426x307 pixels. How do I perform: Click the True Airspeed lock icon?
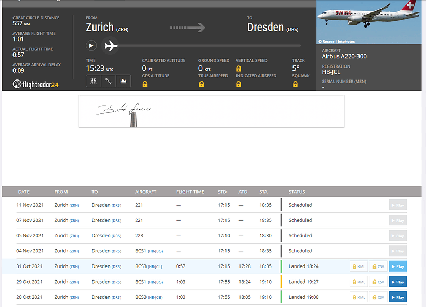pyautogui.click(x=202, y=84)
